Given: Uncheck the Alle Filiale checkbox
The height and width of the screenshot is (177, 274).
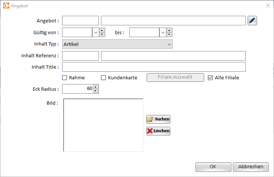Looking at the screenshot, I should [210, 78].
